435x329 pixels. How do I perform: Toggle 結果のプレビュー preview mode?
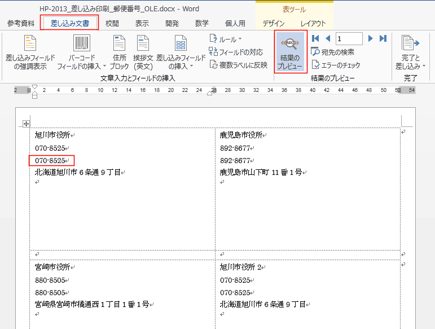coord(291,52)
